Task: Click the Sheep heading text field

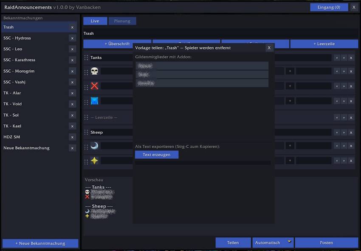Action: (x=111, y=132)
